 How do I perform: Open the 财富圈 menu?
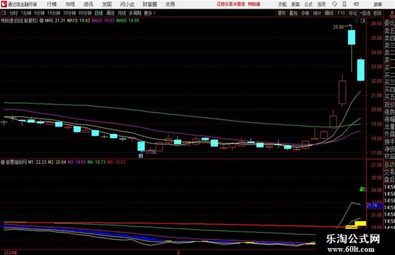[x=150, y=4]
